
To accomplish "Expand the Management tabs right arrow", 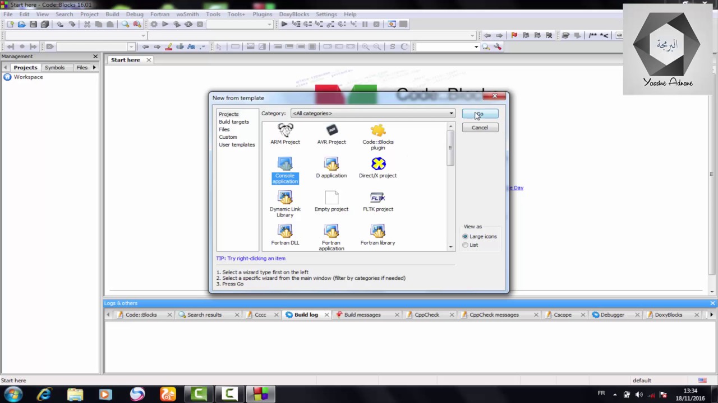I will [94, 67].
